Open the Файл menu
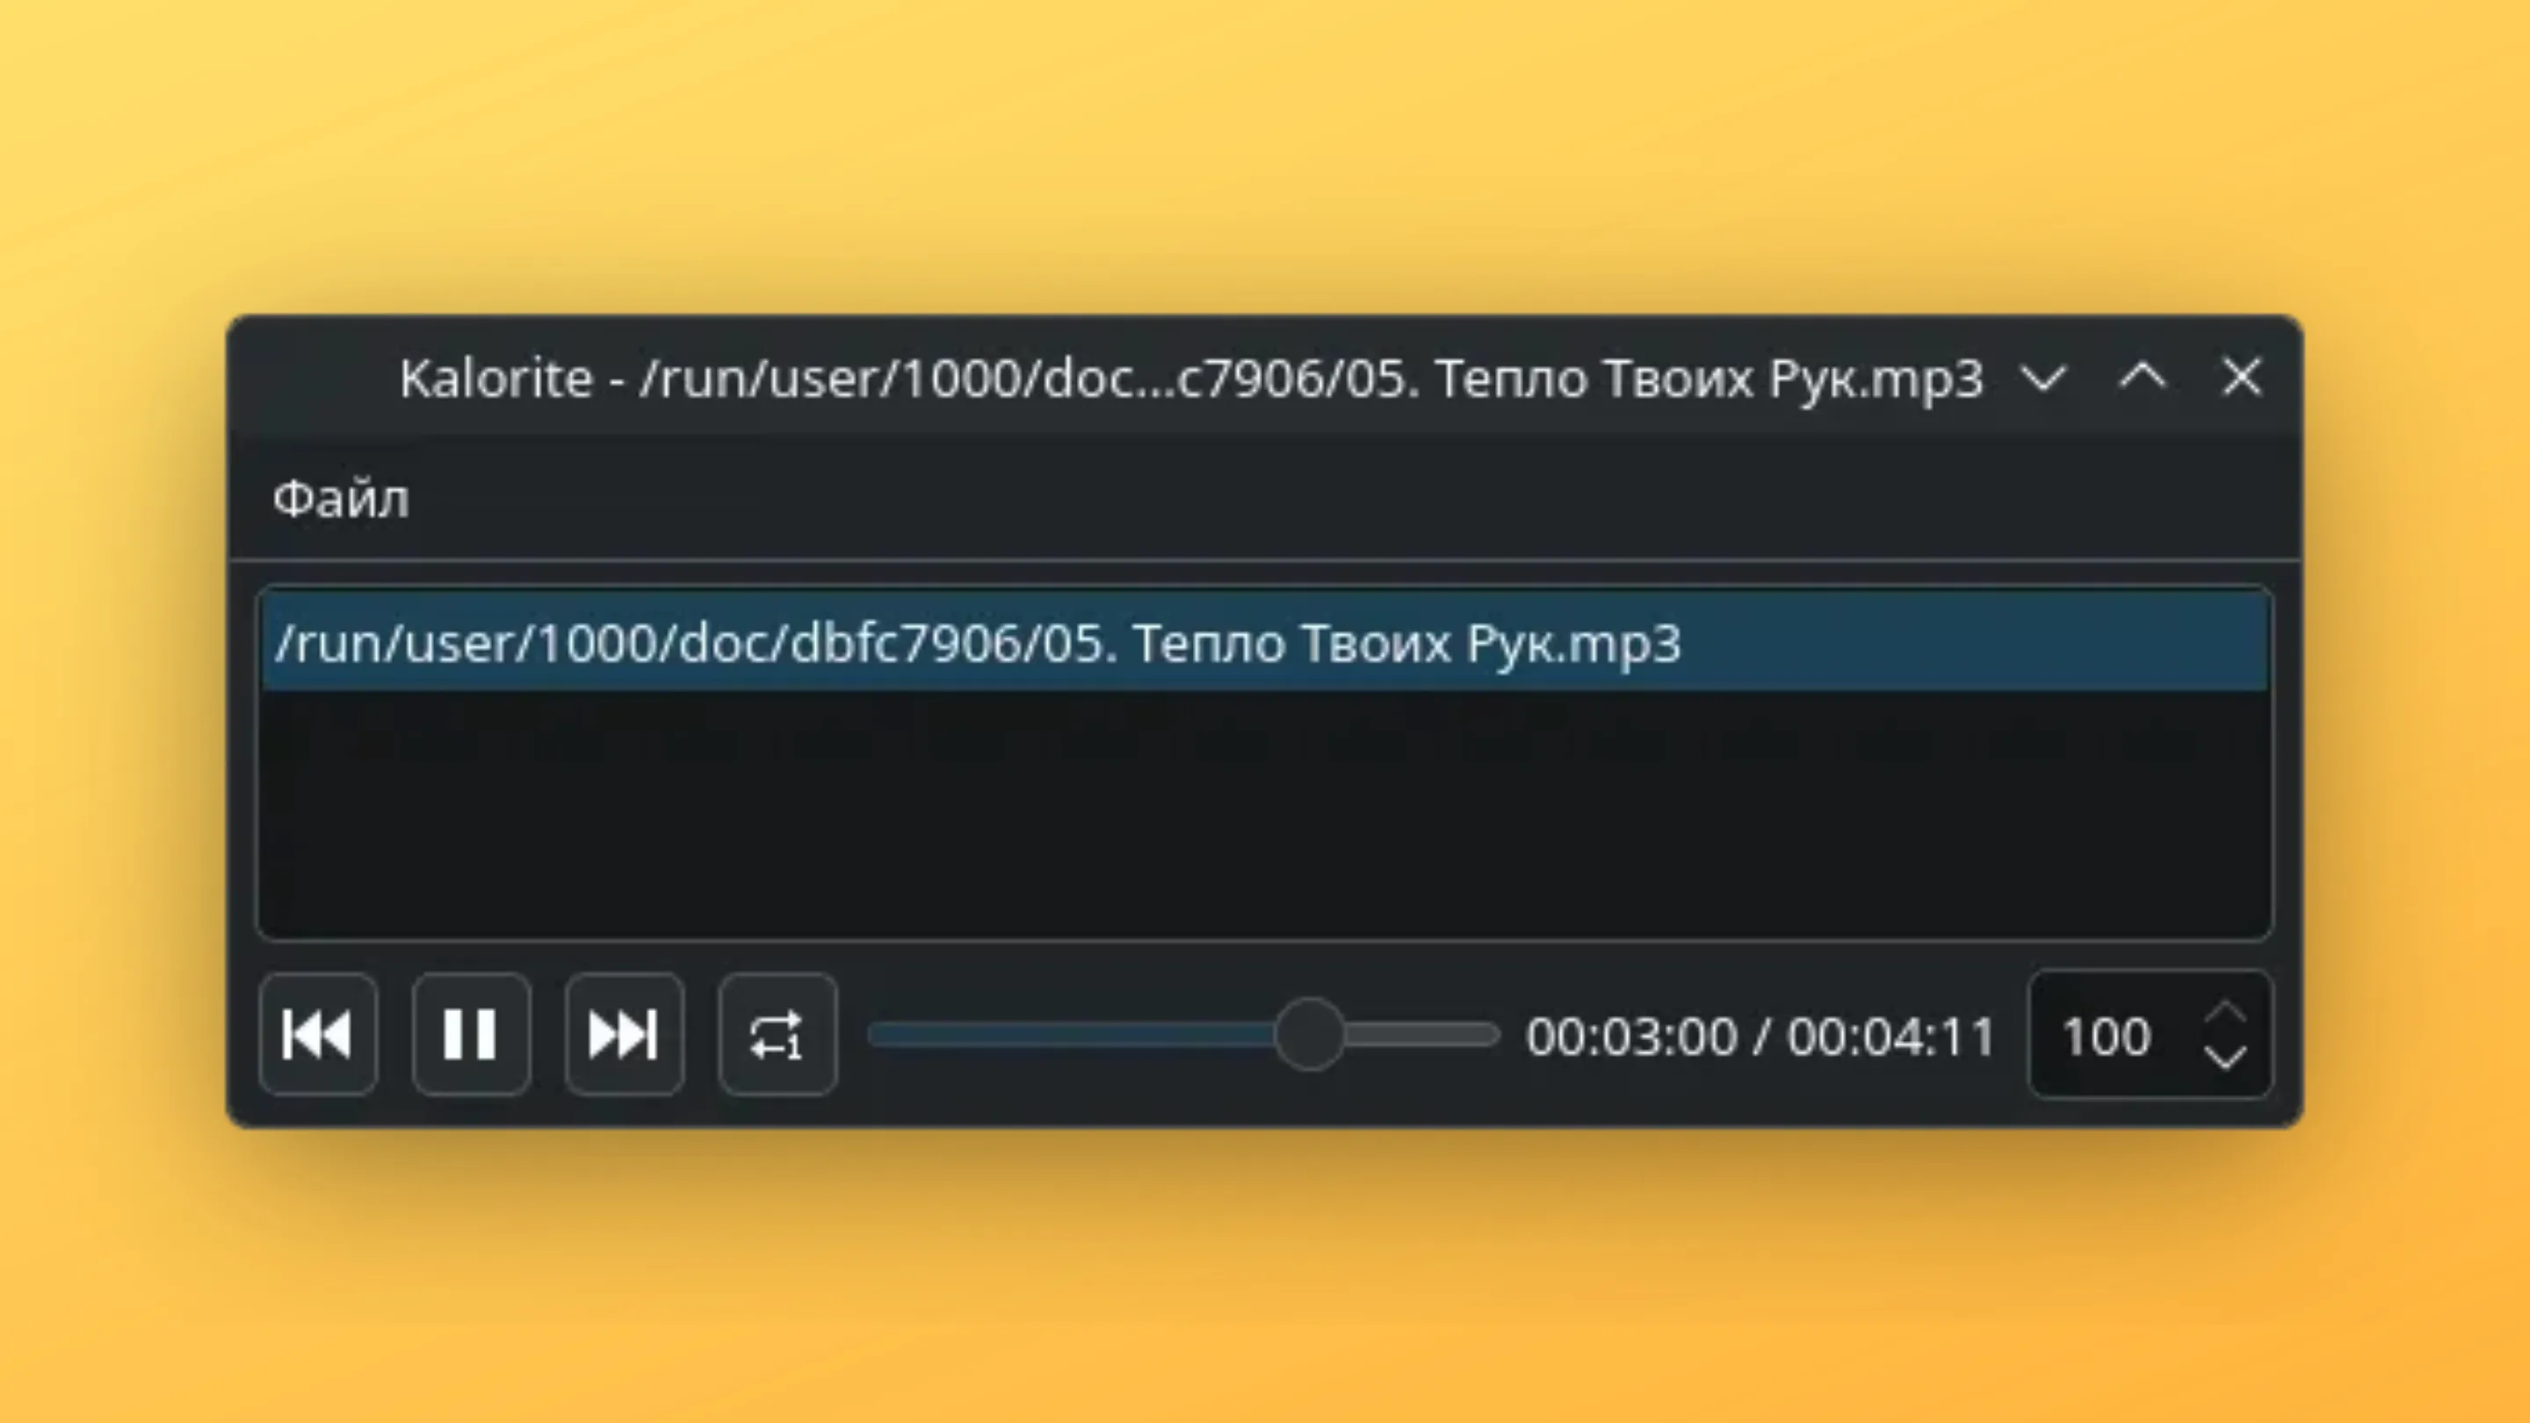Image resolution: width=2530 pixels, height=1423 pixels. pos(341,499)
